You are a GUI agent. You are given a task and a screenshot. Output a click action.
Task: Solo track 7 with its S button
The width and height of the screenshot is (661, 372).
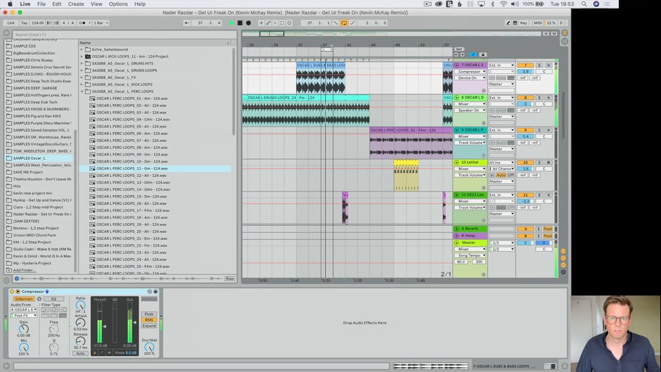[539, 65]
